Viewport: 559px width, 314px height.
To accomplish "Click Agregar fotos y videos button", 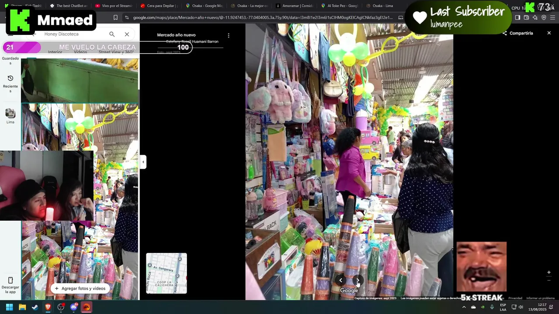I will click(x=80, y=288).
